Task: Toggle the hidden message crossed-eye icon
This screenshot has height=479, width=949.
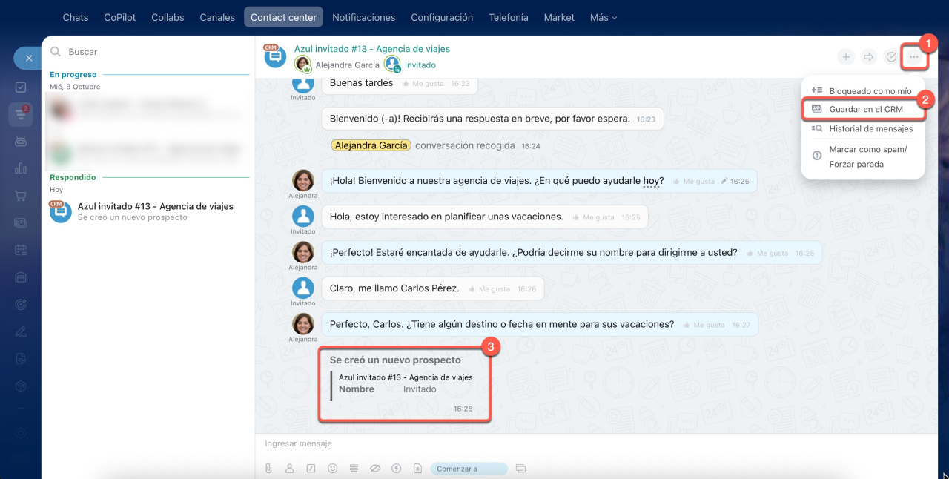Action: (x=375, y=469)
